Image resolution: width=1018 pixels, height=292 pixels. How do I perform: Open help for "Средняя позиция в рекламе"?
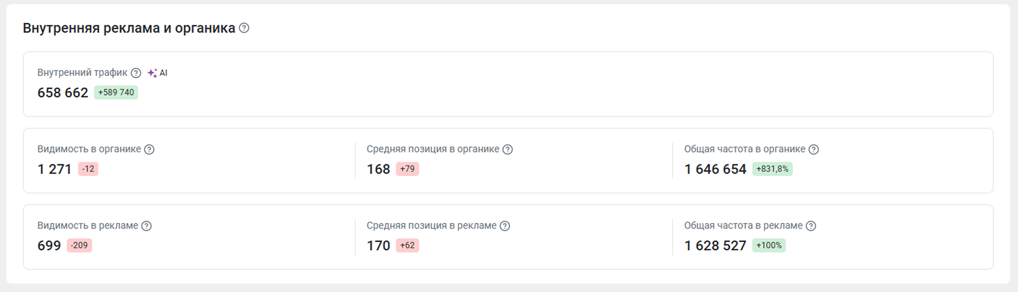(x=505, y=226)
